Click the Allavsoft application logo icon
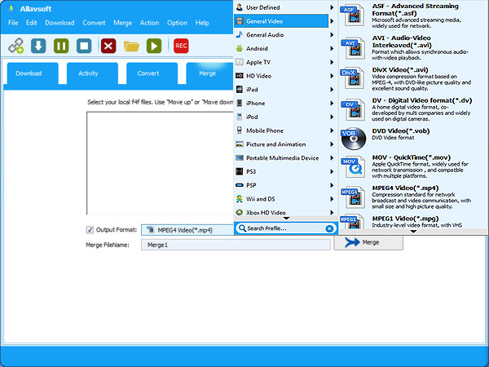Viewport: 489px width, 367px height. click(11, 8)
